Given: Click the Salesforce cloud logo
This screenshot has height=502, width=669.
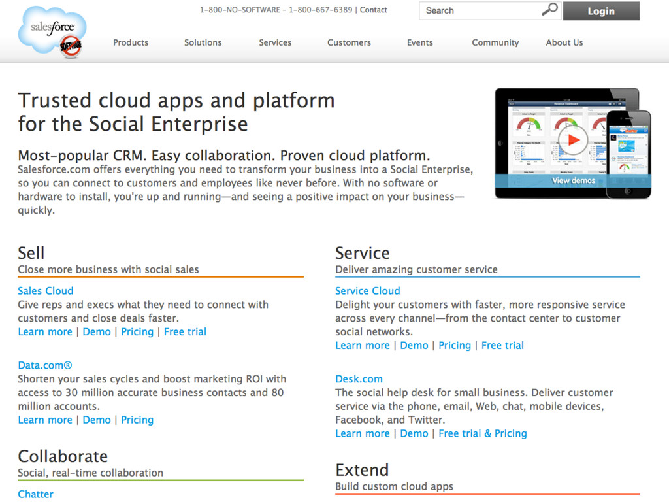Looking at the screenshot, I should (x=52, y=31).
